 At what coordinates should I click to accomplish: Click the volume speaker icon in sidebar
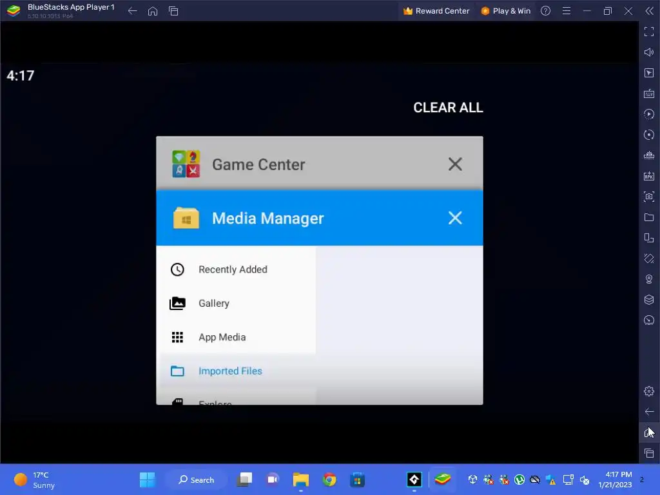(648, 52)
